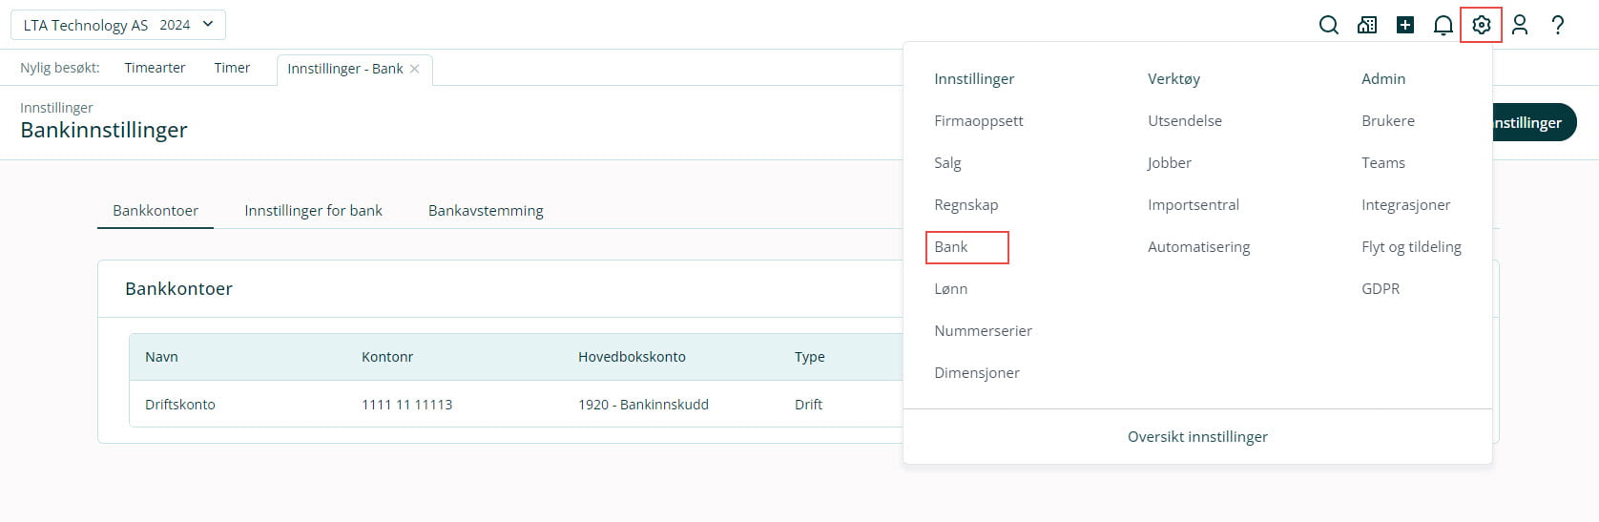The image size is (1599, 522).
Task: Go to recently visited Timer
Action: 232,68
